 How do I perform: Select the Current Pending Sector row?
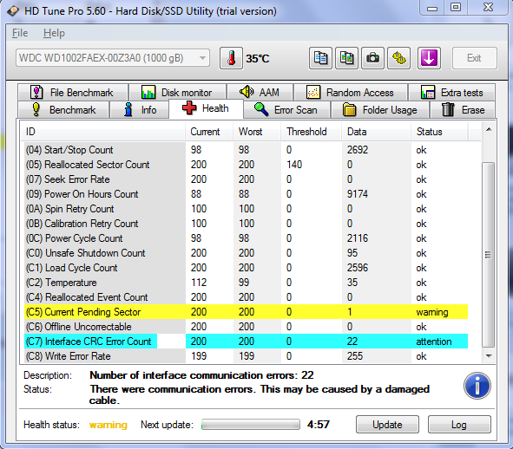[246, 312]
